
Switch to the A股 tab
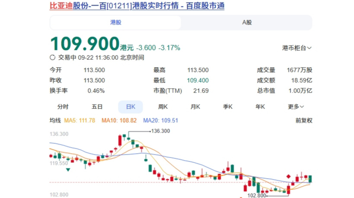[x=246, y=22]
